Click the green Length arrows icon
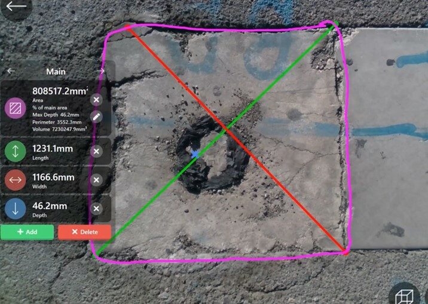Image resolution: width=428 pixels, height=304 pixels. 16,151
